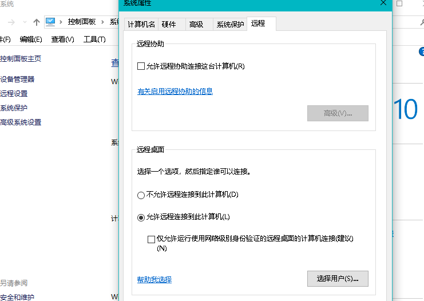Select 不允许远程连接到此计算机 radio button

141,195
